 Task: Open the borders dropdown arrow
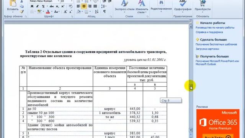(90, 11)
